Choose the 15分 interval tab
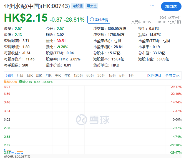The width and height of the screenshot is (184, 158). 112,75
